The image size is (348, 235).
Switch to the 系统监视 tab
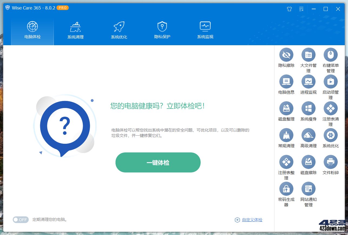pyautogui.click(x=205, y=31)
